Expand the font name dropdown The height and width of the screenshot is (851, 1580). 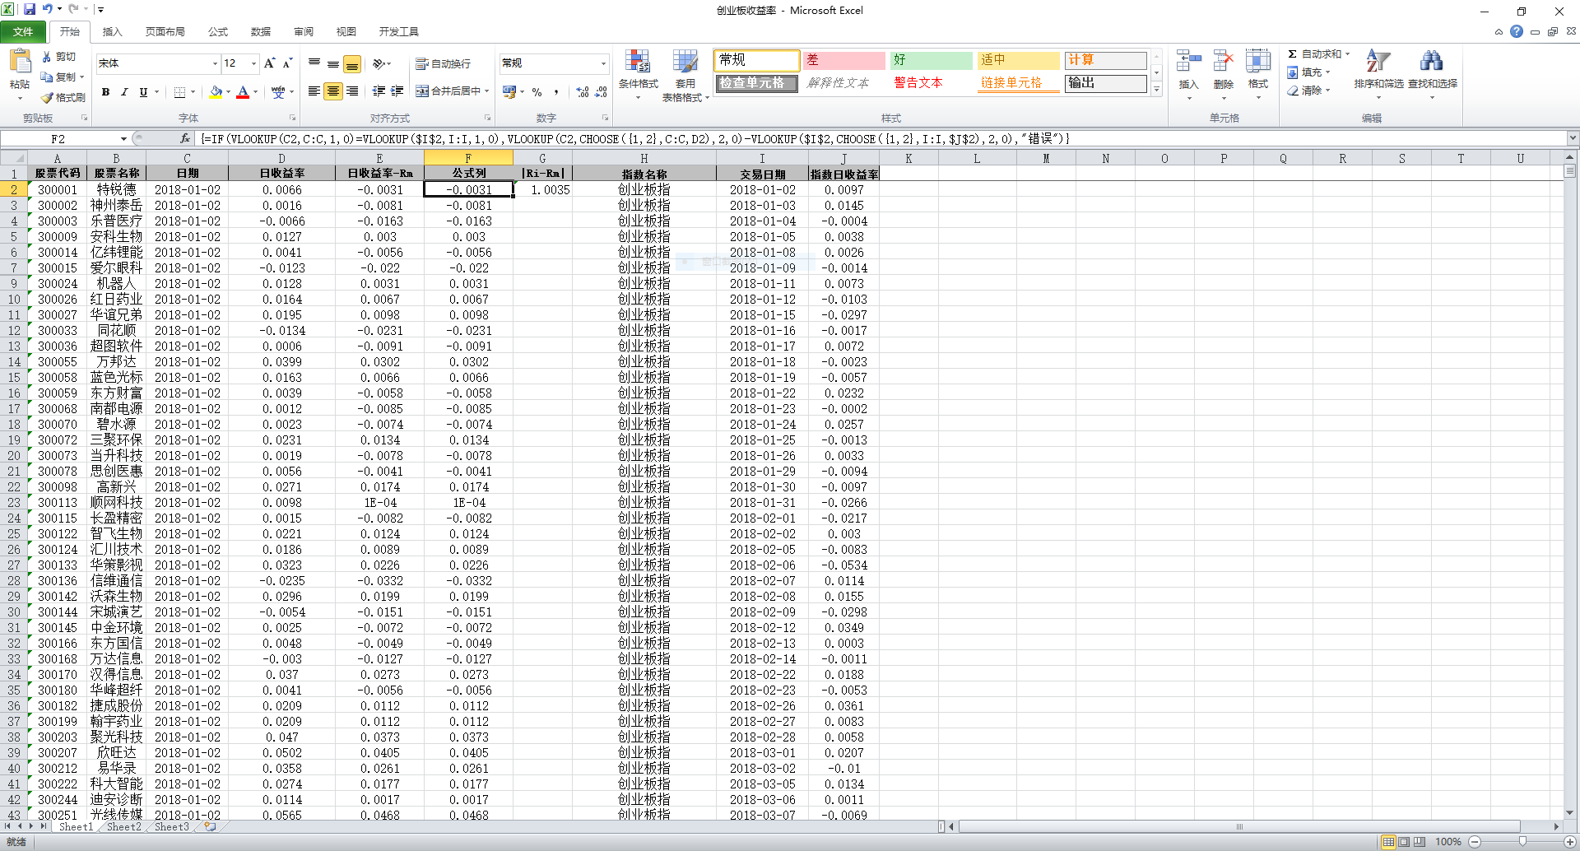click(x=215, y=63)
